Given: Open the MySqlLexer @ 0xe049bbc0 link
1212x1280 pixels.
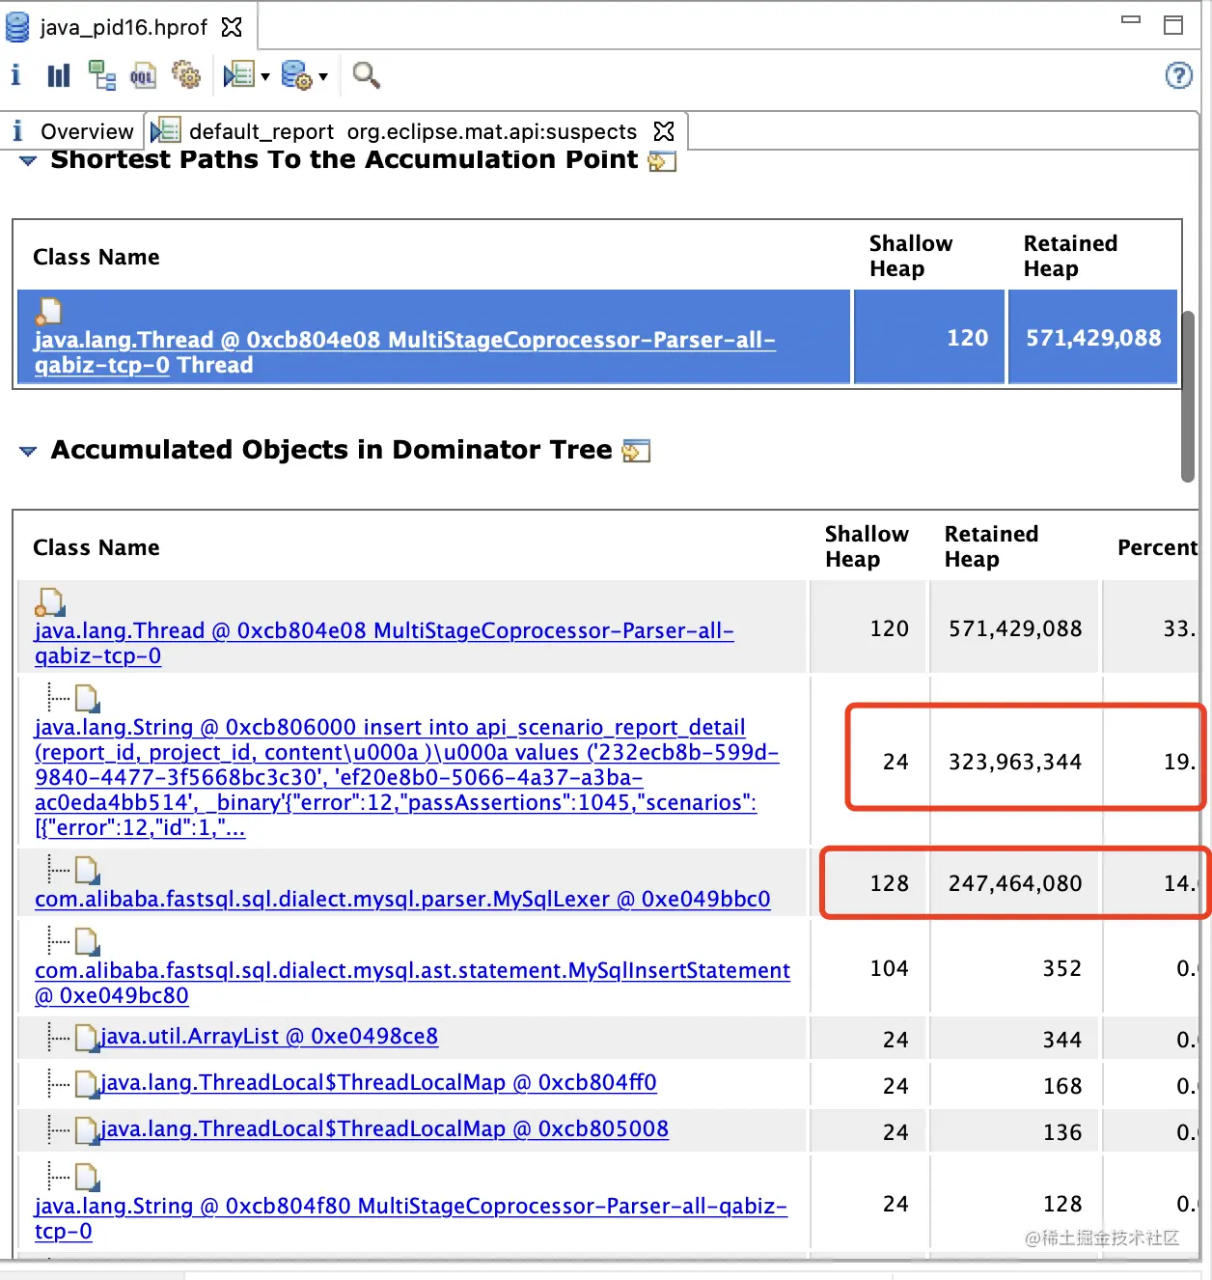Looking at the screenshot, I should (x=402, y=899).
